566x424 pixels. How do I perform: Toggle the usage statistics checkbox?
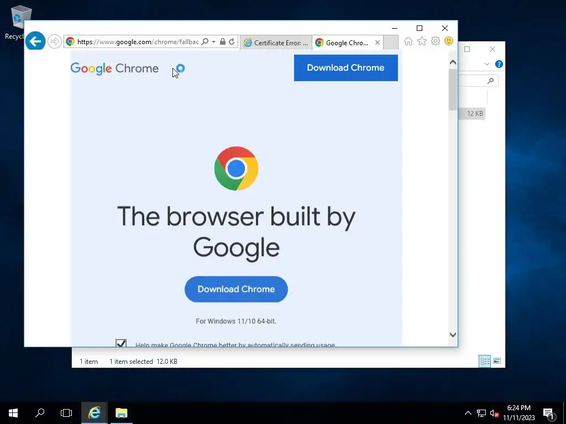pyautogui.click(x=121, y=343)
